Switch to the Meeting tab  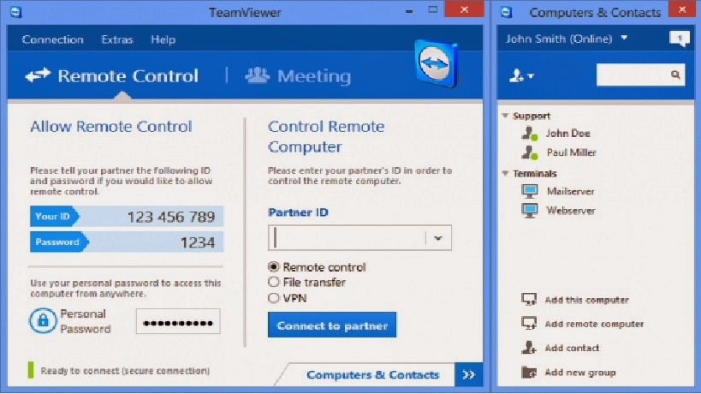pyautogui.click(x=298, y=75)
